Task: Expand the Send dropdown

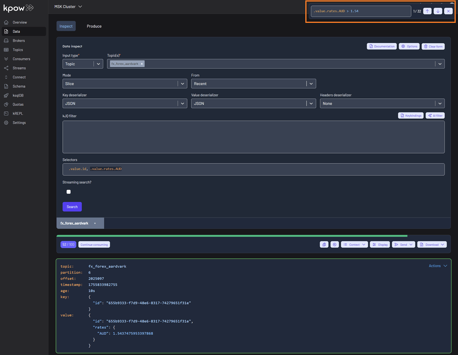Action: [403, 245]
